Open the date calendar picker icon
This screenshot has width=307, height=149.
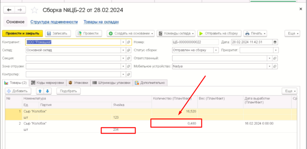click(275, 42)
